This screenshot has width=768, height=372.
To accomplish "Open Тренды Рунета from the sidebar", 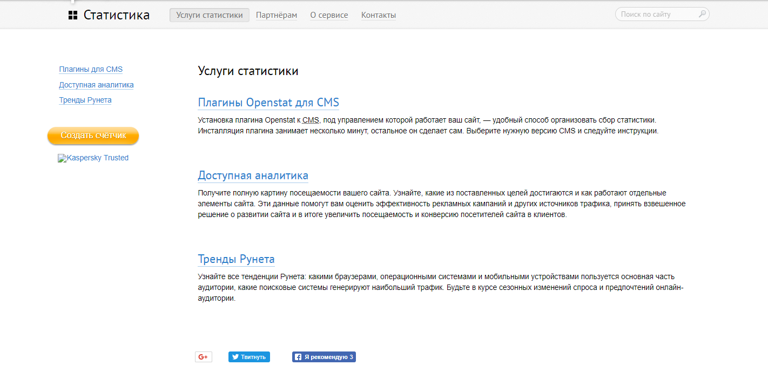I will click(85, 100).
